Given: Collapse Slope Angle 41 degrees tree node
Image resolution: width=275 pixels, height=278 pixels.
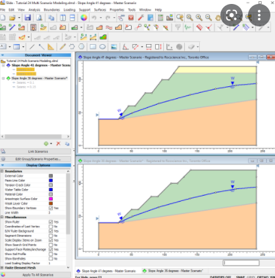Looking at the screenshot, I should [x=3, y=65].
